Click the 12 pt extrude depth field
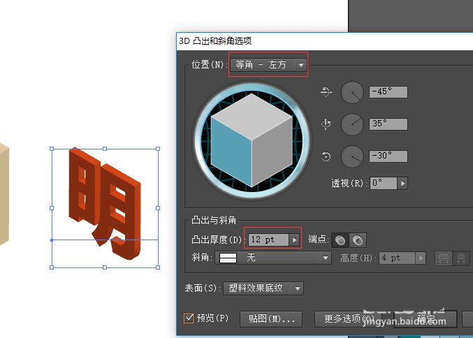 (269, 240)
